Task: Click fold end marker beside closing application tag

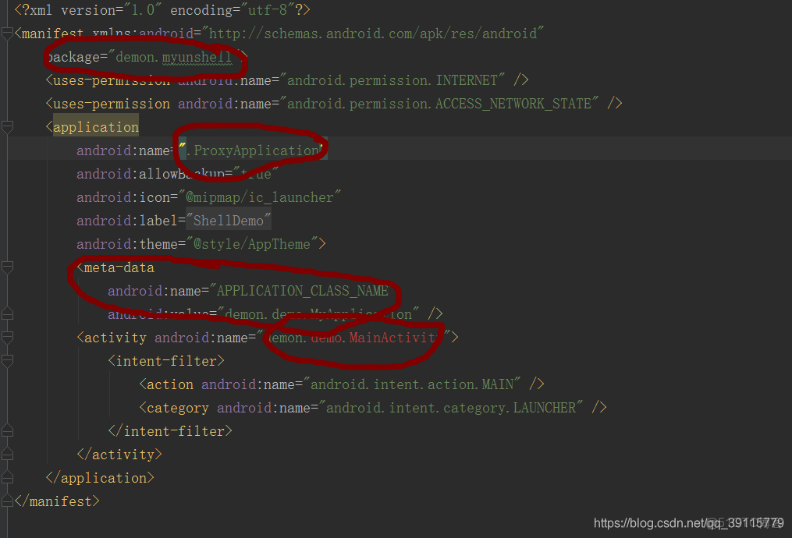Action: pos(7,477)
